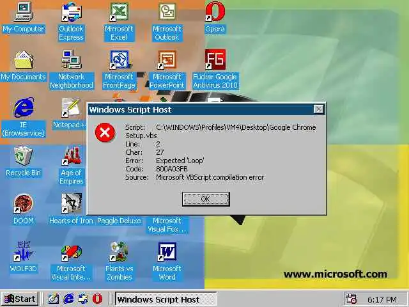Click the Task Scheduler tray icon
The width and height of the screenshot is (409, 307).
tap(351, 299)
